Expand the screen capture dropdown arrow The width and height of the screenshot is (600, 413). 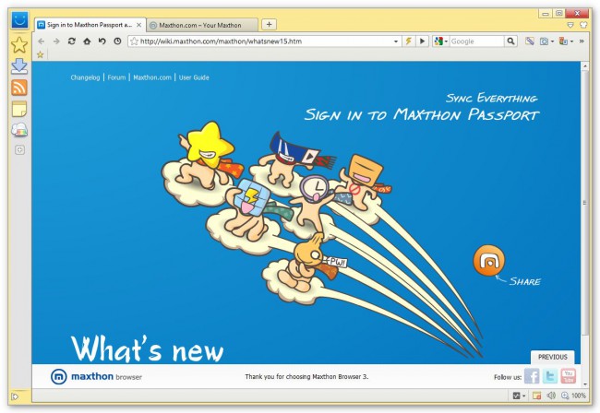(552, 41)
